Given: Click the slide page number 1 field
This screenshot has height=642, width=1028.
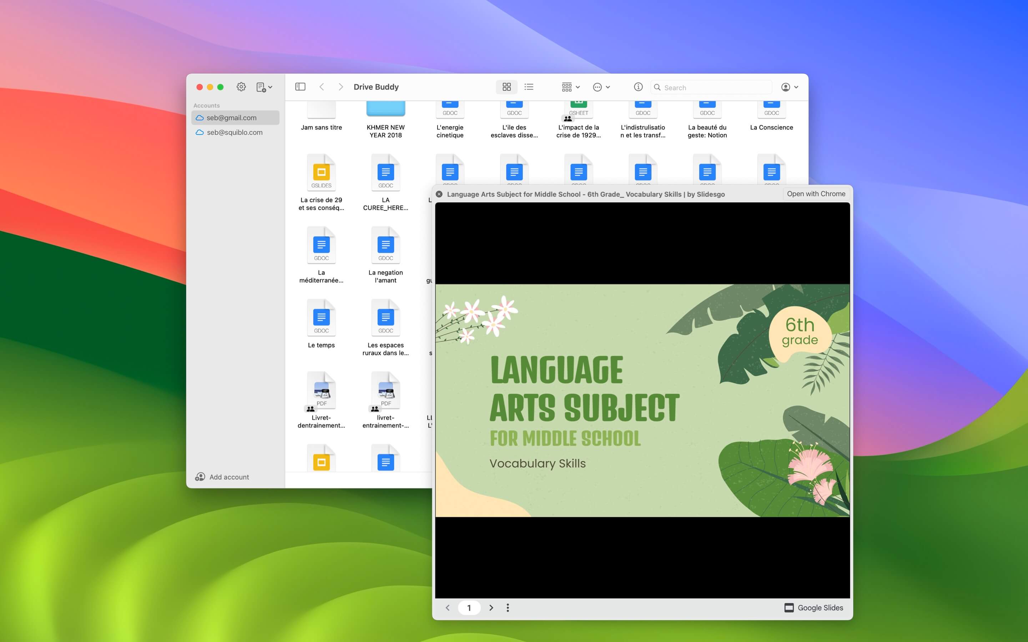Looking at the screenshot, I should 469,608.
